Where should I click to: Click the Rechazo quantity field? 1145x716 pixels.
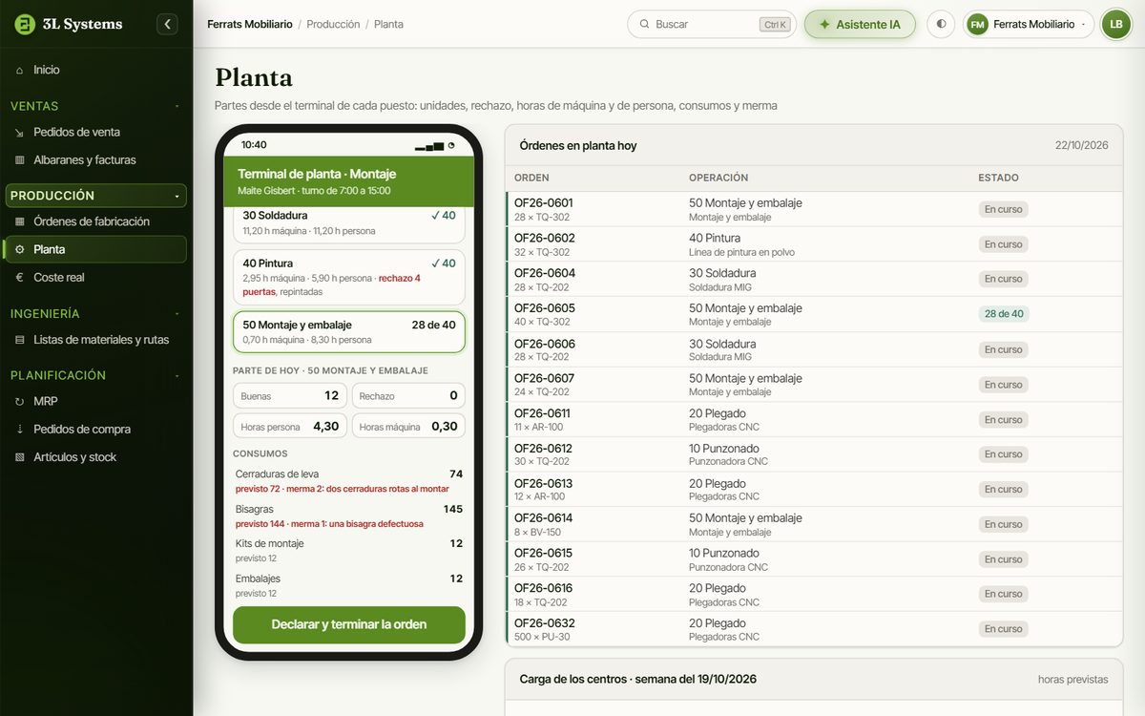408,396
